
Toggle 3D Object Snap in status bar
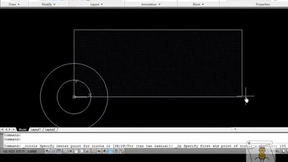point(82,151)
